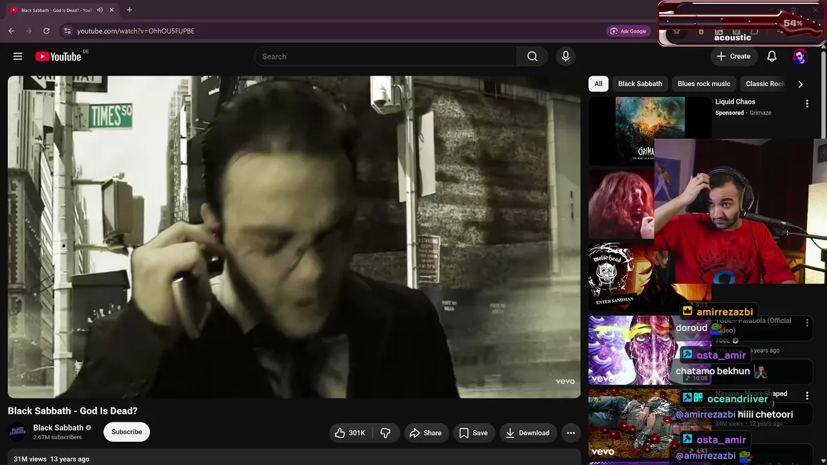Click the Create button
This screenshot has width=827, height=465.
pos(733,56)
